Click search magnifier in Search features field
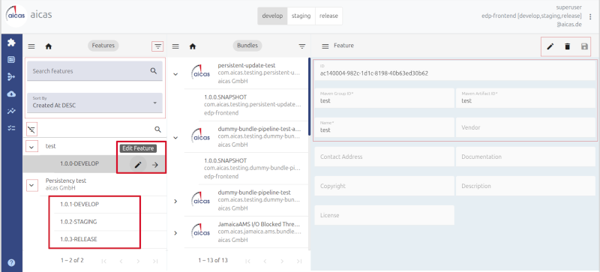Image resolution: width=600 pixels, height=272 pixels. point(154,70)
